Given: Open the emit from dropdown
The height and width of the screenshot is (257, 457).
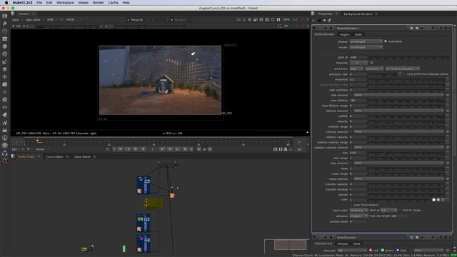Looking at the screenshot, I should 356,69.
